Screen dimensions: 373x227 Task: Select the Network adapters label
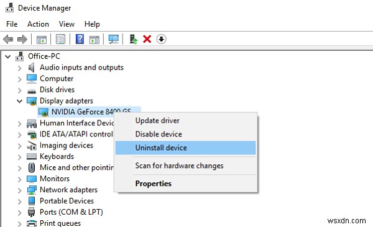pos(68,190)
